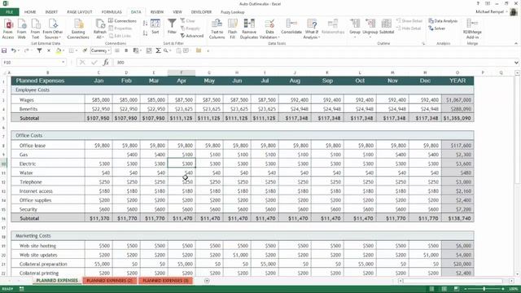
Task: Open the Sort dialog
Action: pos(155,27)
